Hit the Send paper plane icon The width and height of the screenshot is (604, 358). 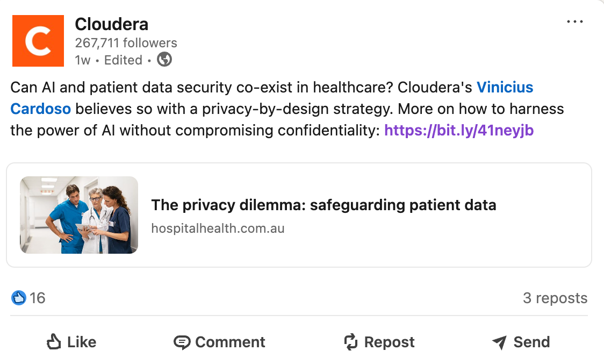[x=499, y=342]
